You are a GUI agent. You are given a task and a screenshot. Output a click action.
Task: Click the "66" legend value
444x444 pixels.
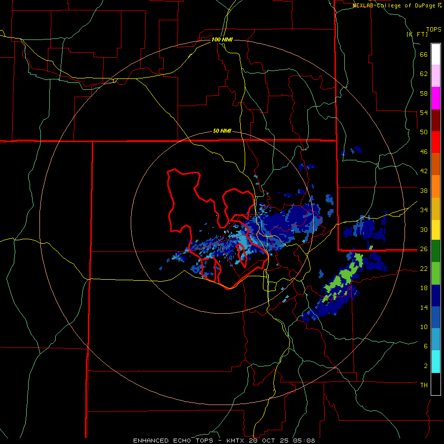click(x=424, y=54)
